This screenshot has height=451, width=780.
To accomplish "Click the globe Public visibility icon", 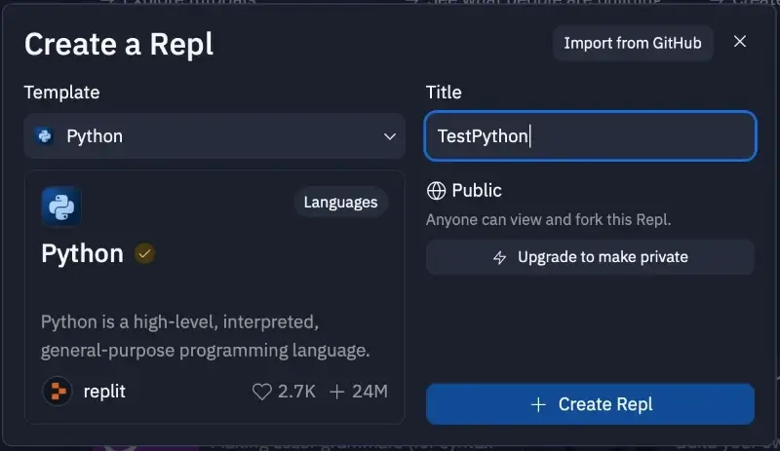I will 436,191.
